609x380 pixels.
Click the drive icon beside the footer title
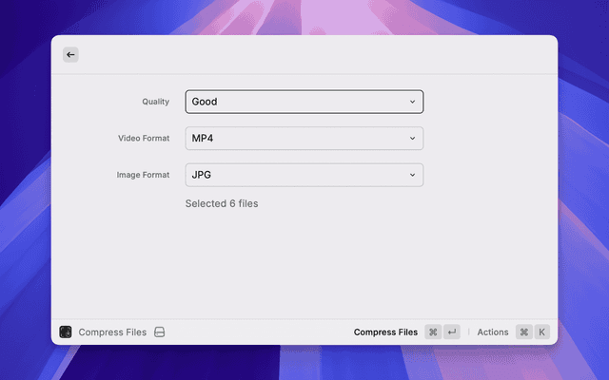coord(160,332)
